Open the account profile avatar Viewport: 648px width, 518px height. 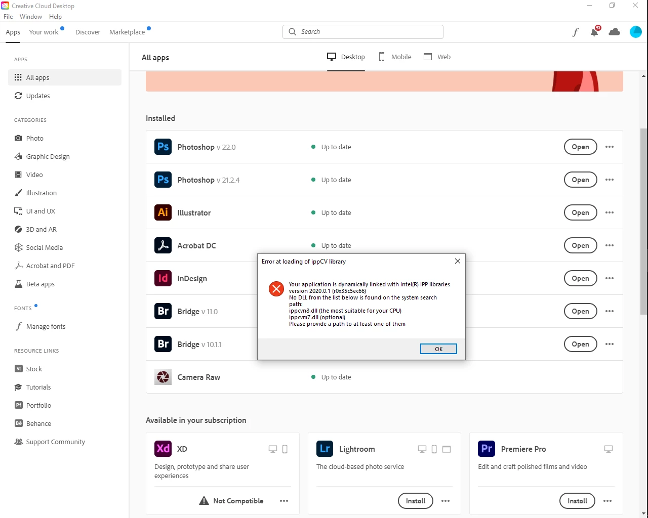click(636, 32)
